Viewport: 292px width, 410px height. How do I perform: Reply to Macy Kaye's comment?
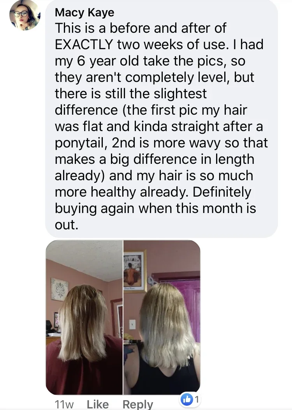[138, 405]
